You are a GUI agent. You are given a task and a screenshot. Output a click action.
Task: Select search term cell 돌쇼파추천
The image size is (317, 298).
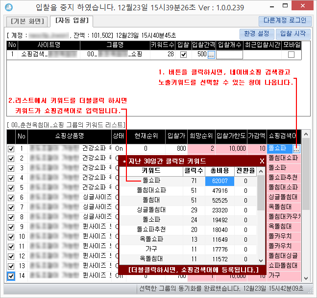(x=284, y=178)
